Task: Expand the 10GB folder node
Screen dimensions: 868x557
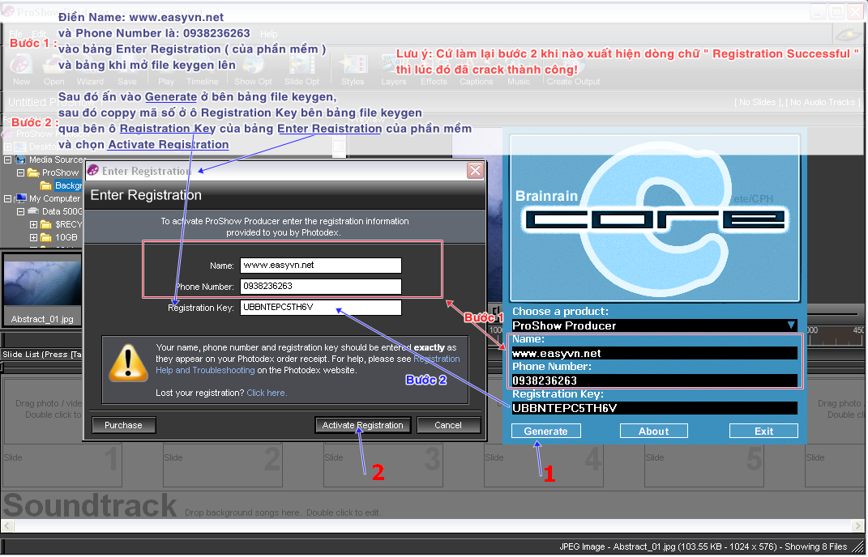Action: click(33, 237)
